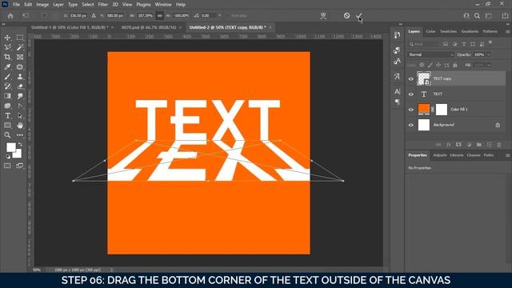512x288 pixels.
Task: Toggle the maintain aspect ratio link
Action: (160, 16)
